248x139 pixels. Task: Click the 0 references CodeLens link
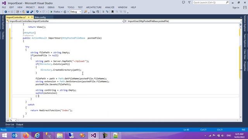[x=28, y=36]
